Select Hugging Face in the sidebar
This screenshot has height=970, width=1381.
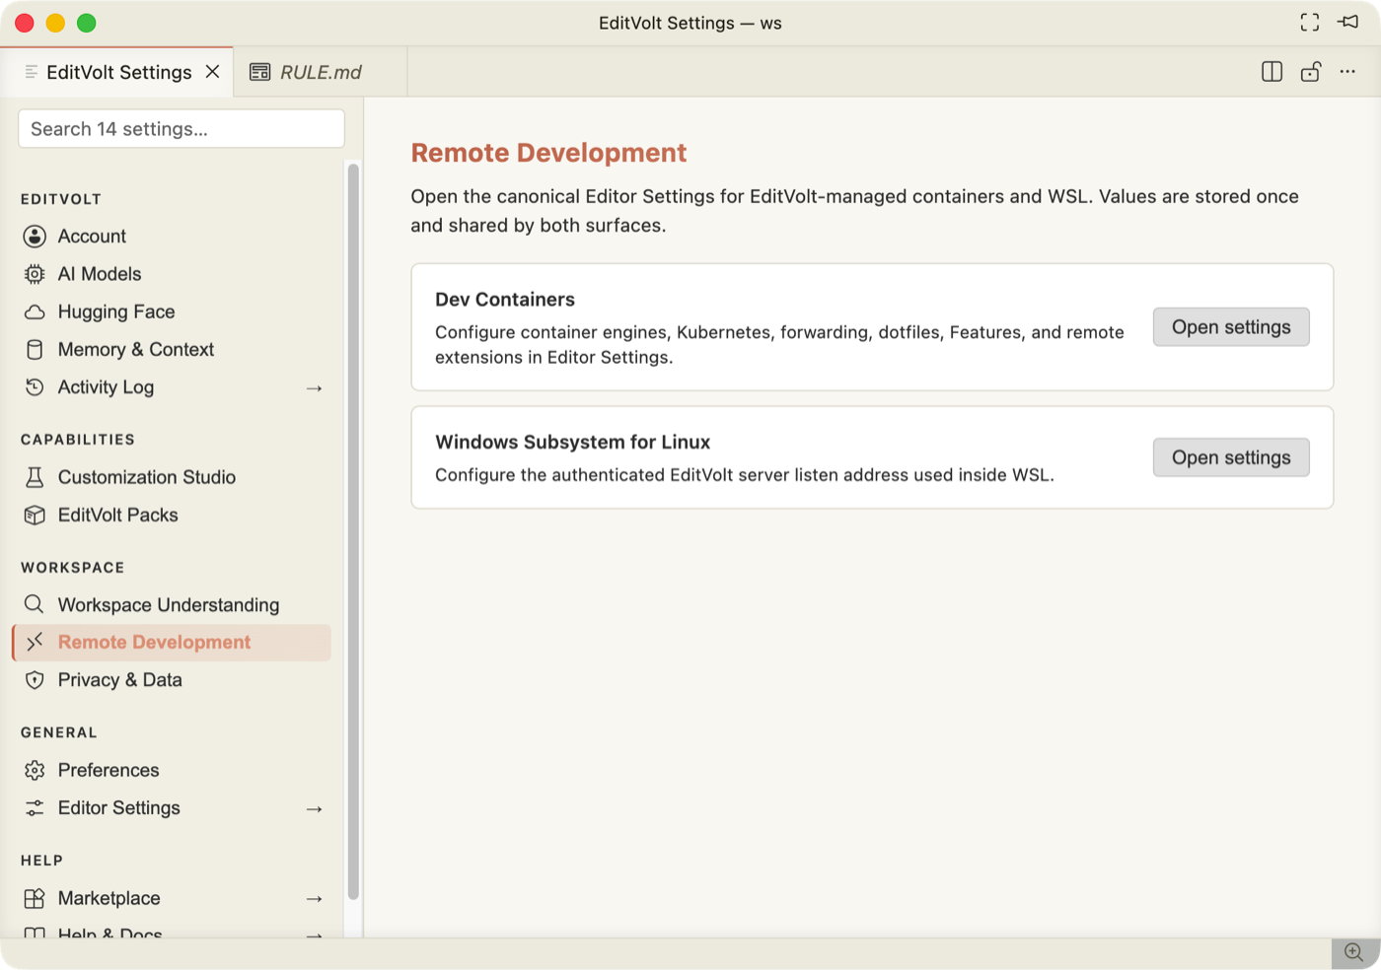coord(172,312)
